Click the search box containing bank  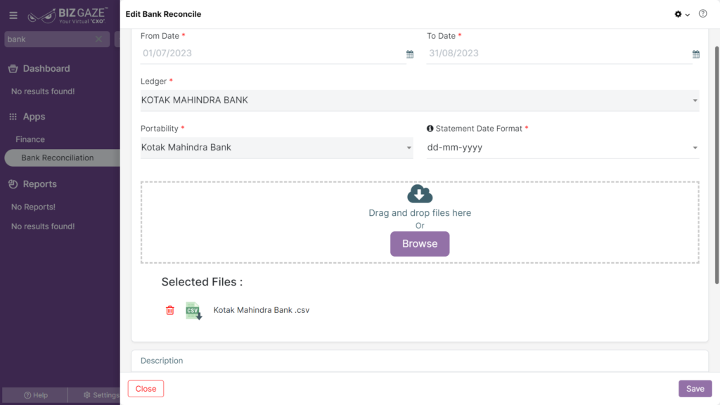click(x=57, y=39)
